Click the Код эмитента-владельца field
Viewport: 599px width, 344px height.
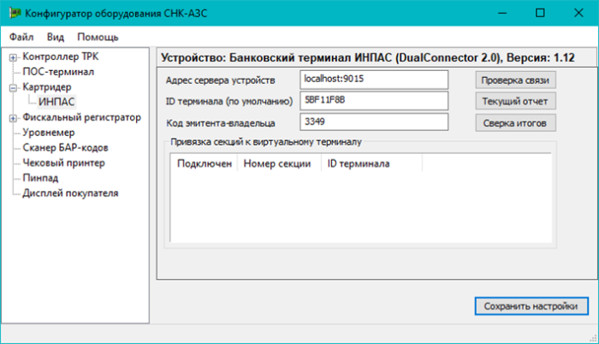(375, 122)
